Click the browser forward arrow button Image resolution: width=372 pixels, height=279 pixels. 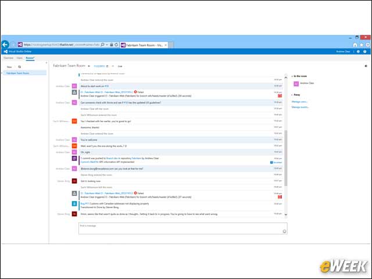pyautogui.click(x=13, y=45)
